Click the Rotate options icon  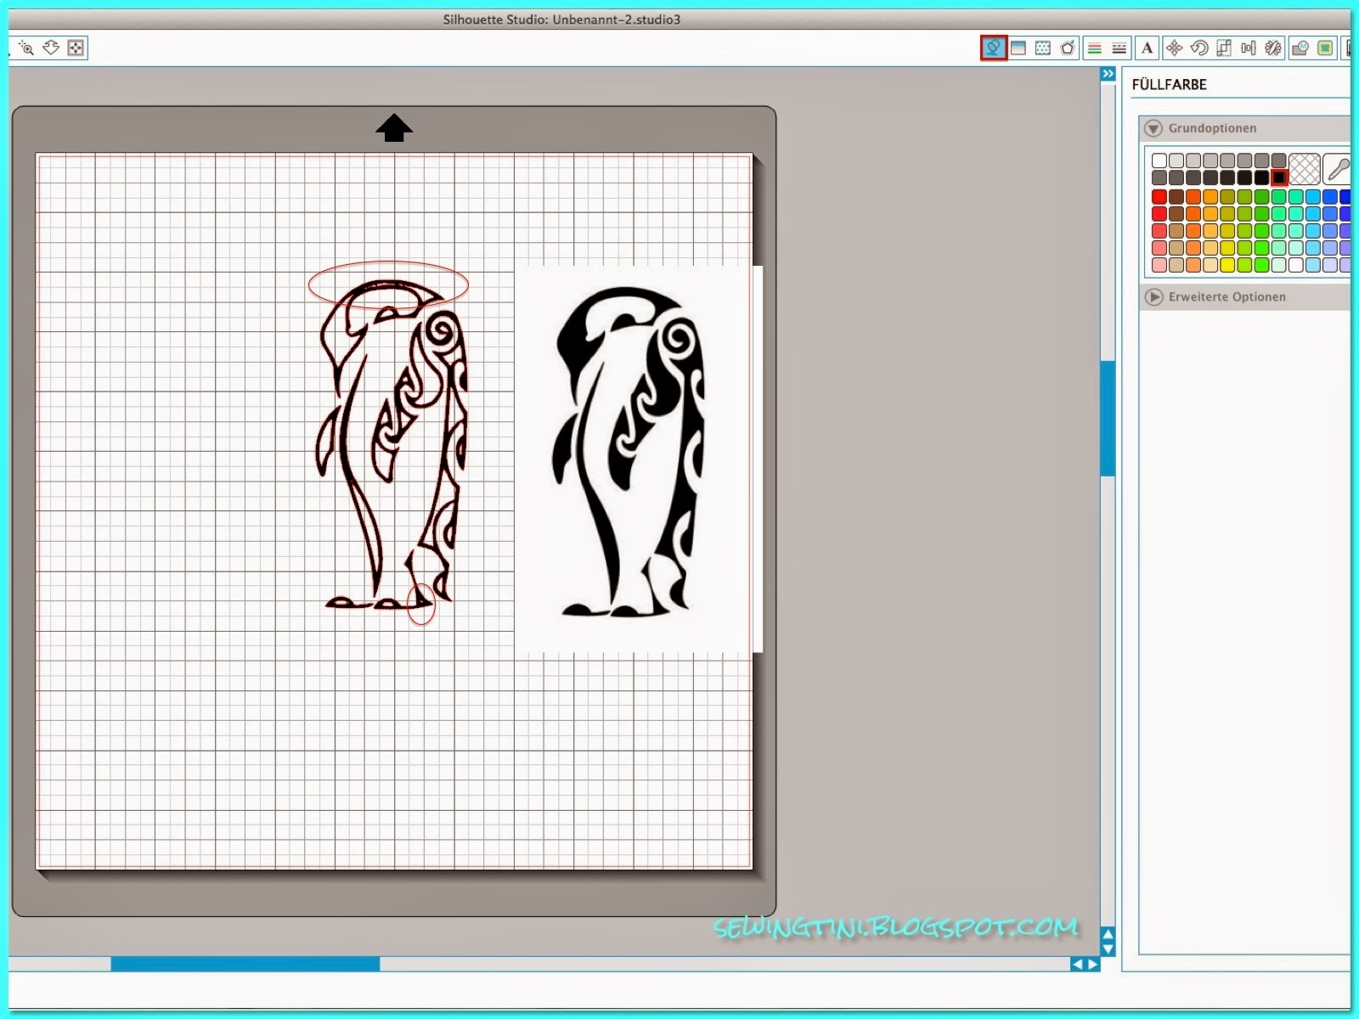pos(1198,48)
